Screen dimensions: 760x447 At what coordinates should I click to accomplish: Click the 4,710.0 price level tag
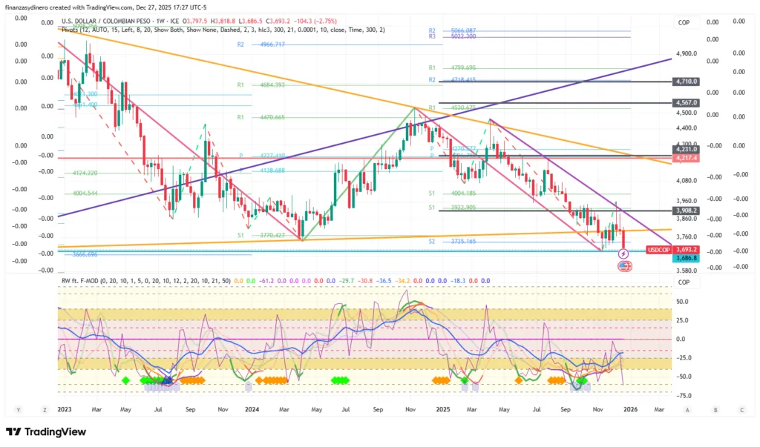685,82
